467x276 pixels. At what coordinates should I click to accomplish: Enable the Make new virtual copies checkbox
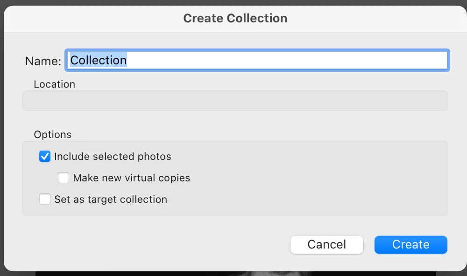pos(64,178)
